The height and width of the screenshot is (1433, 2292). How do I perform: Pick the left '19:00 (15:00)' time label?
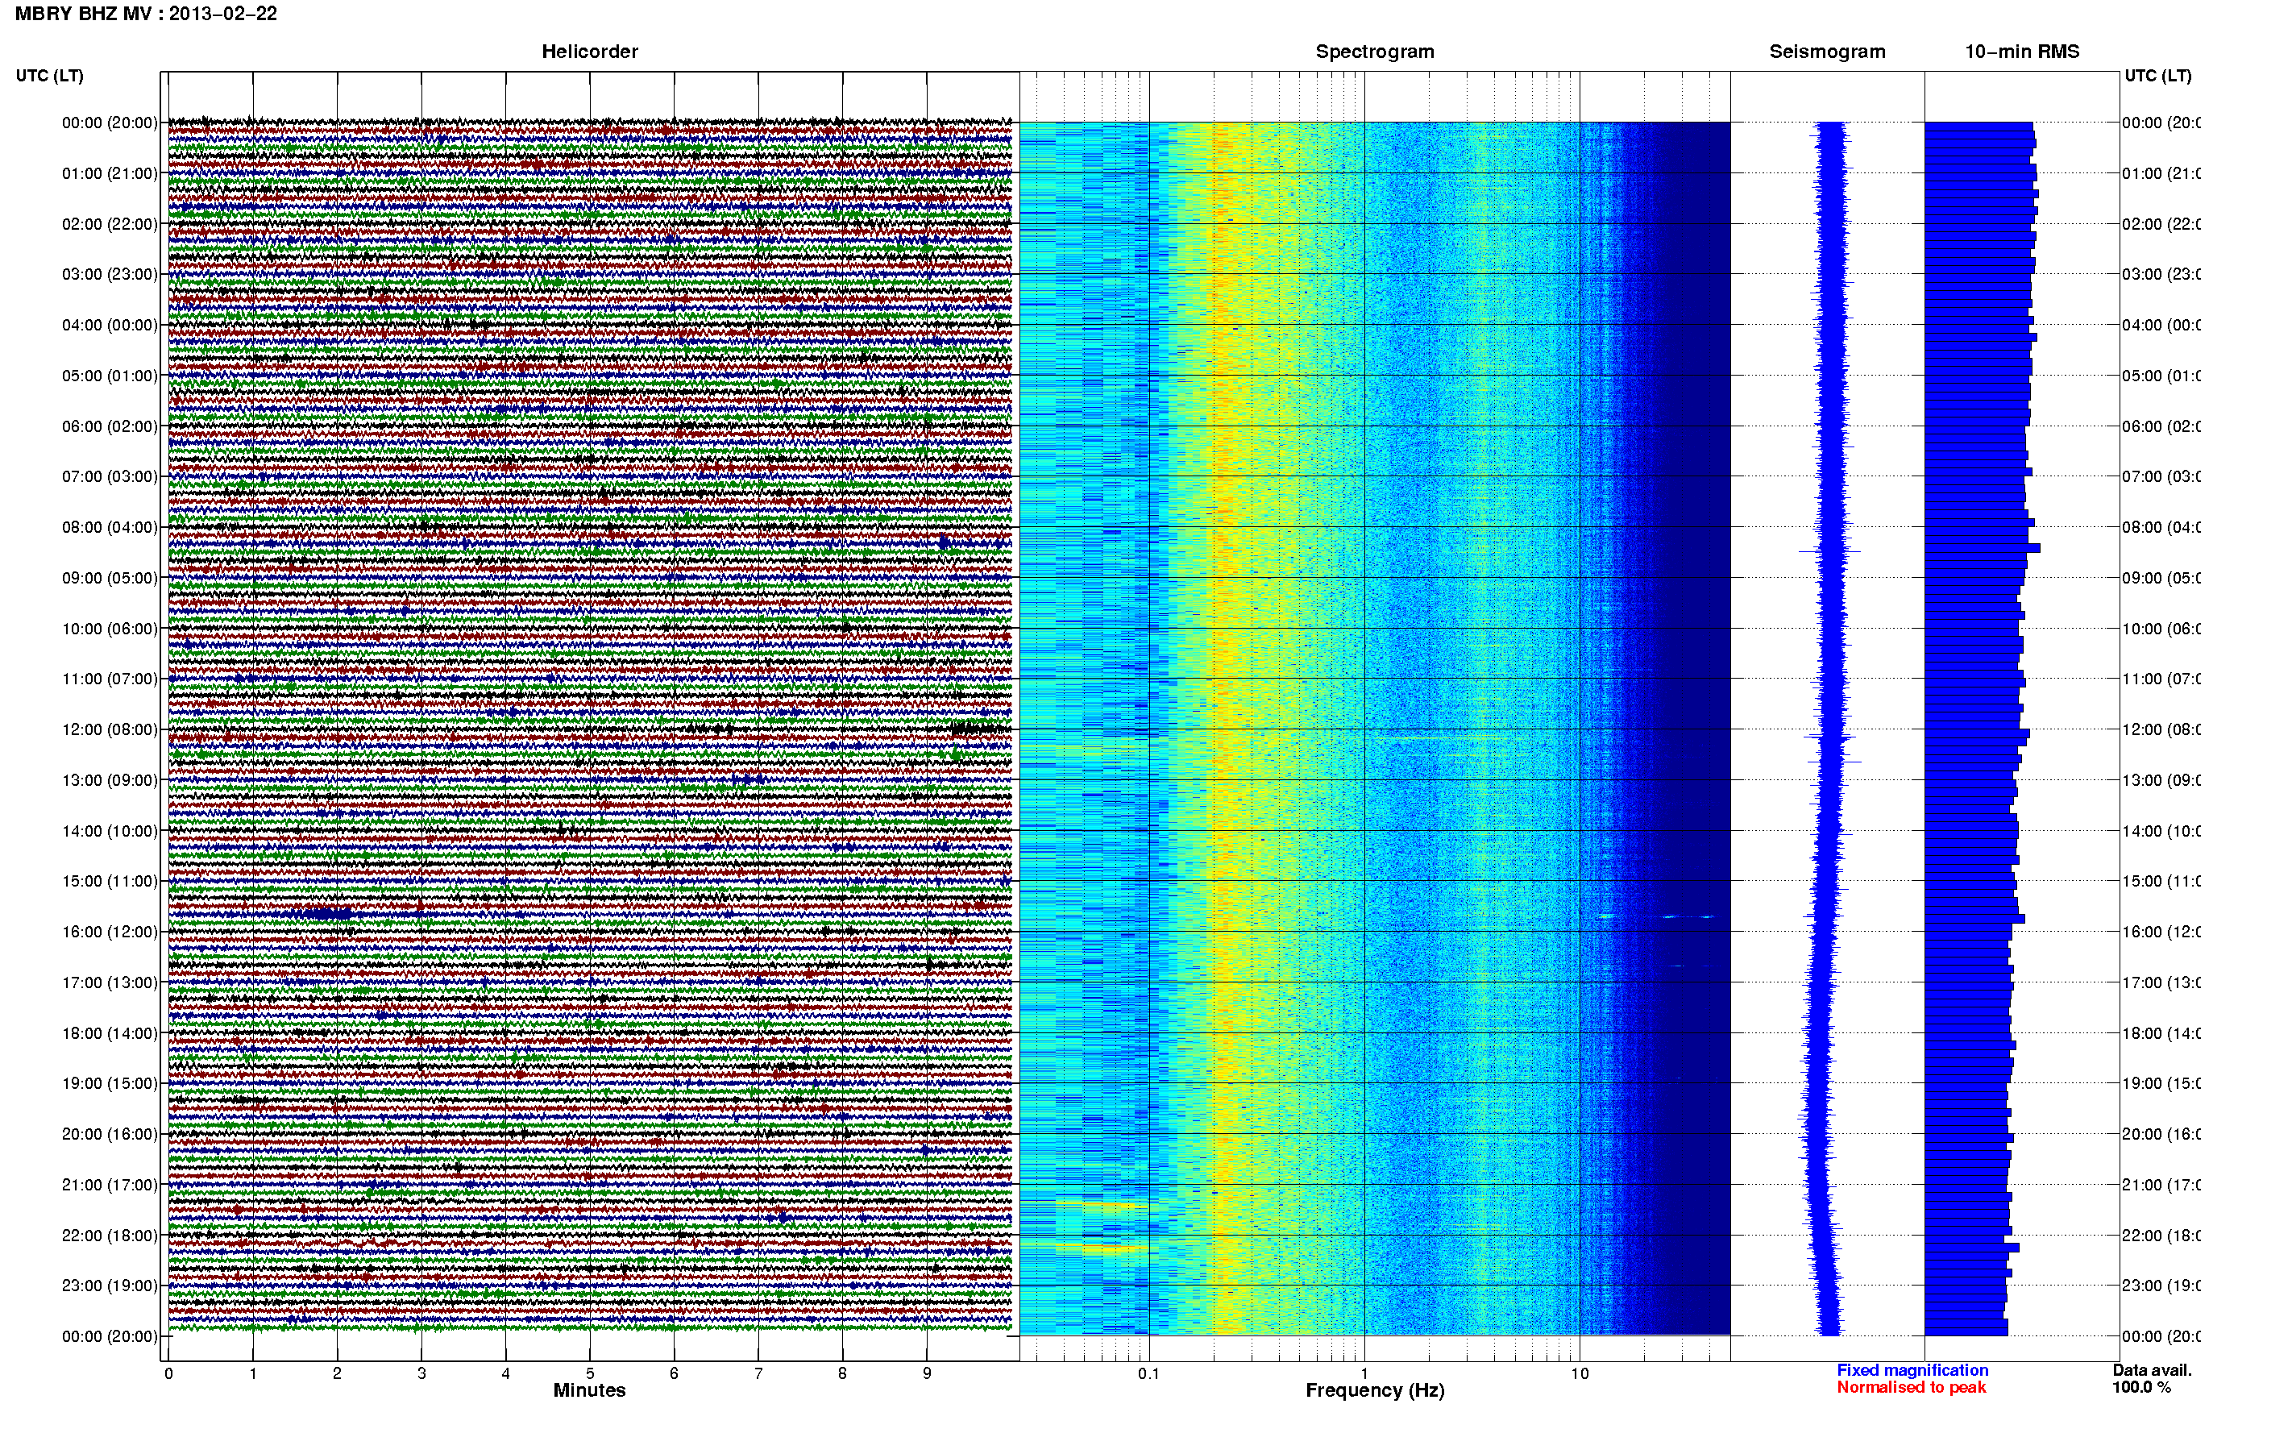point(110,1083)
